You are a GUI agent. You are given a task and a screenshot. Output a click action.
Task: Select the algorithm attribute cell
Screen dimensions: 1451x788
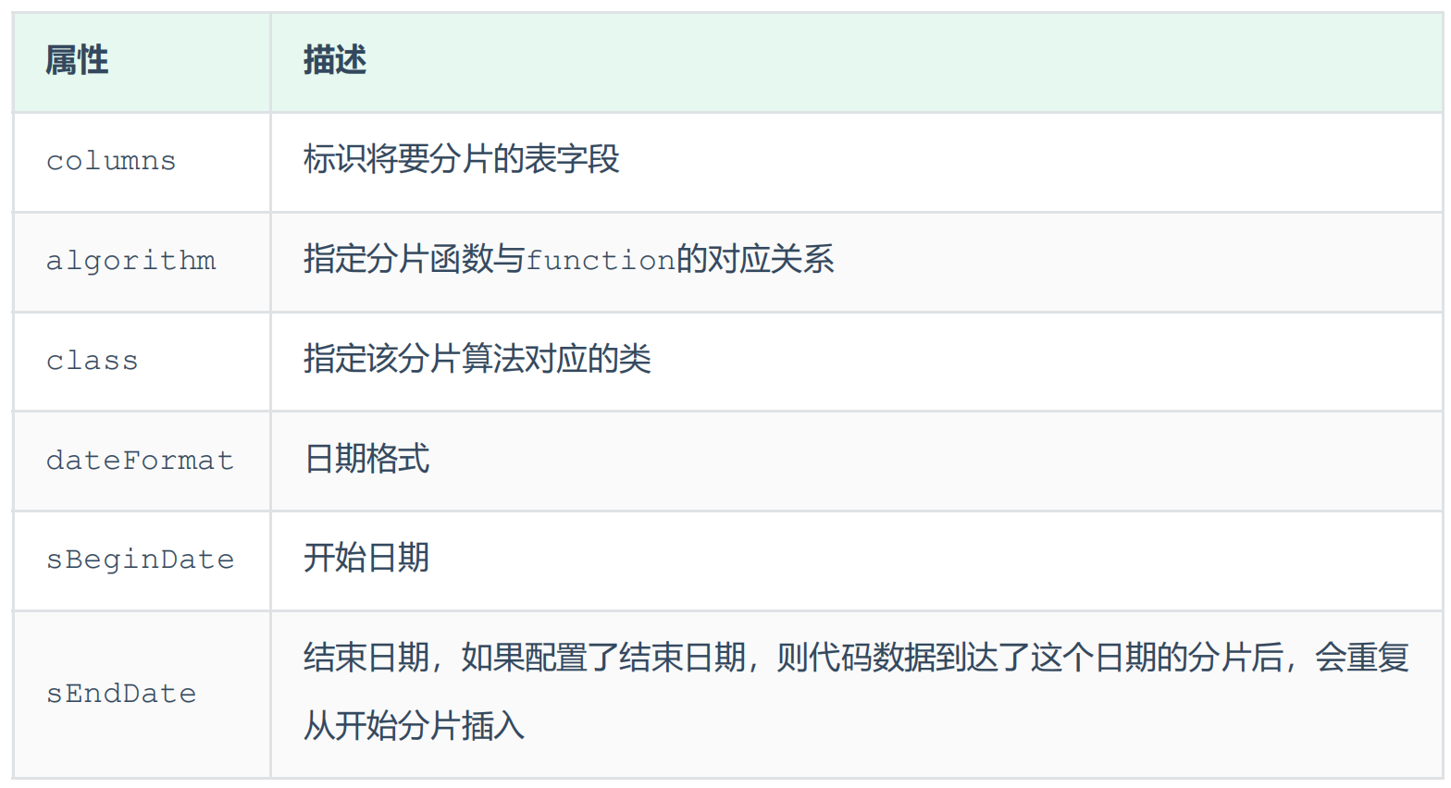(x=130, y=261)
